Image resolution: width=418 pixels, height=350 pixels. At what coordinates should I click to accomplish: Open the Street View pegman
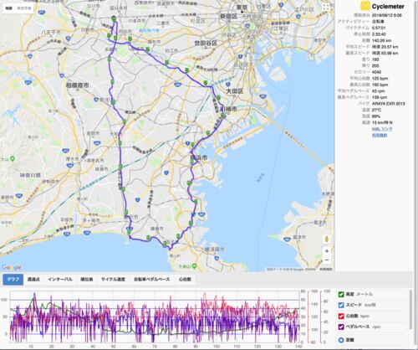point(327,239)
